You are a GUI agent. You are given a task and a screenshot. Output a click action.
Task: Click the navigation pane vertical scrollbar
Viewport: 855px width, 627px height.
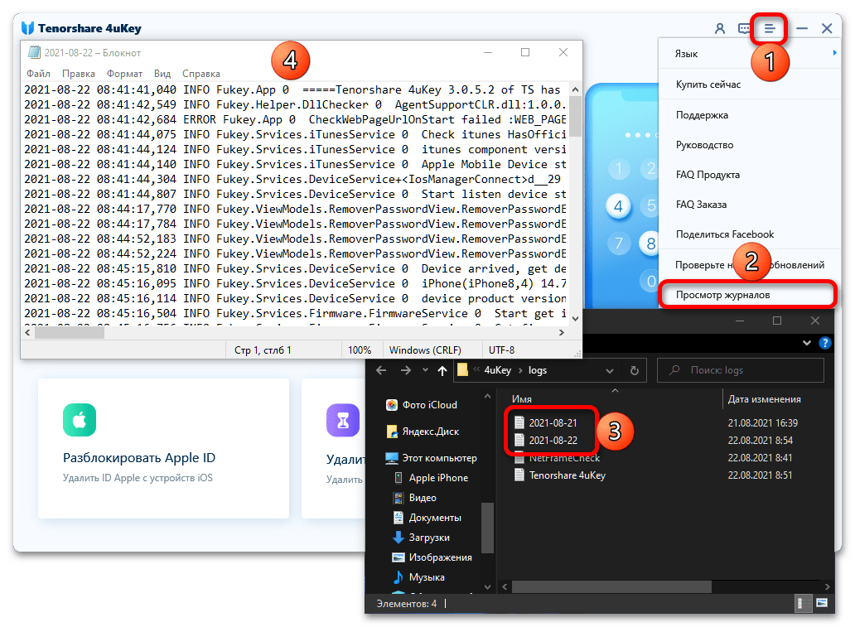click(487, 528)
